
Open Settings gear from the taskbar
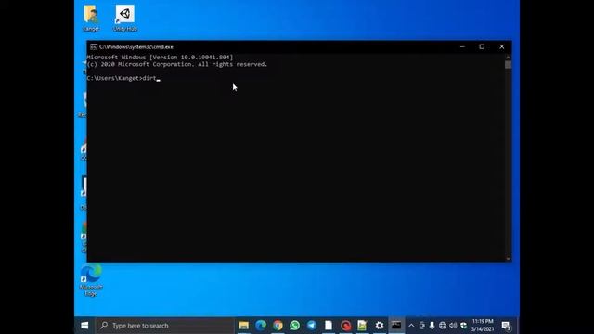coord(380,326)
